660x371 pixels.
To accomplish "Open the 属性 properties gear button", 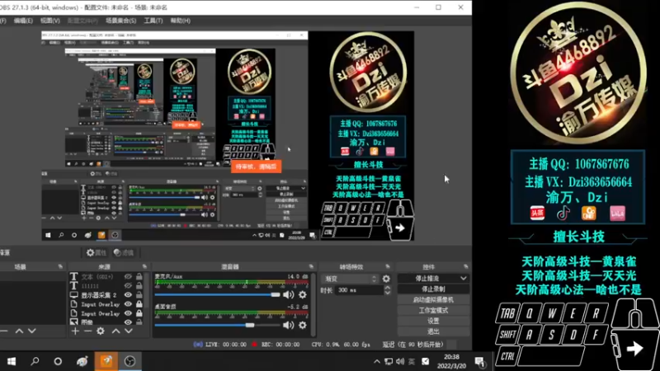I will click(96, 252).
